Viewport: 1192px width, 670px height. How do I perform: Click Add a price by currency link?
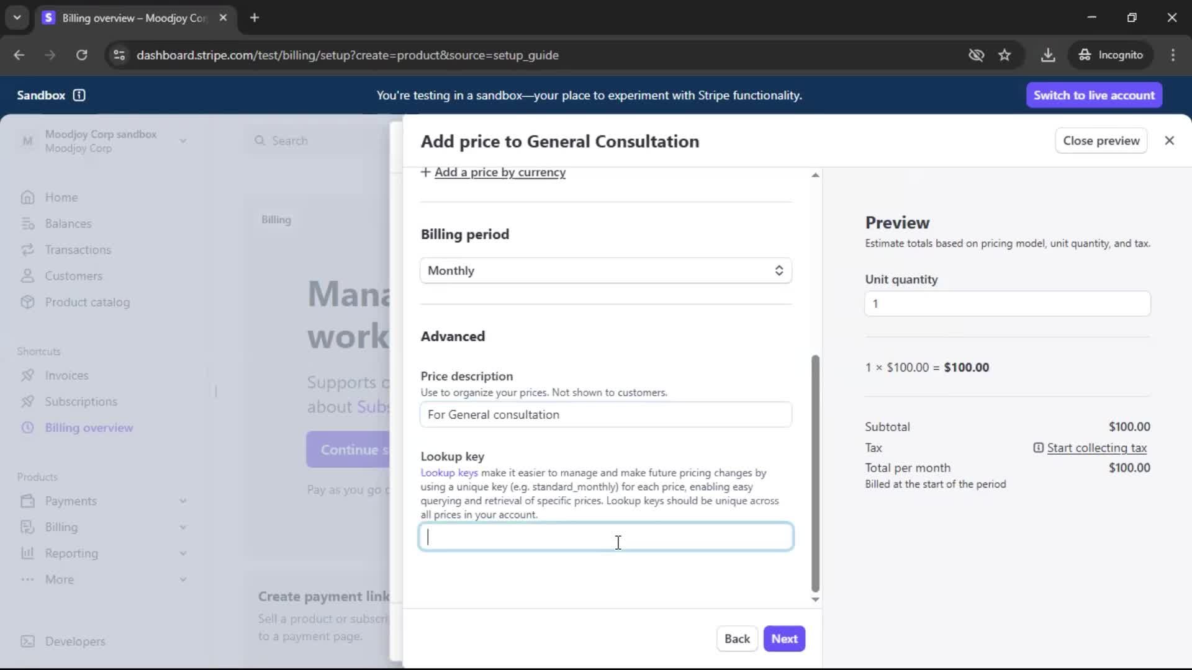pyautogui.click(x=499, y=172)
